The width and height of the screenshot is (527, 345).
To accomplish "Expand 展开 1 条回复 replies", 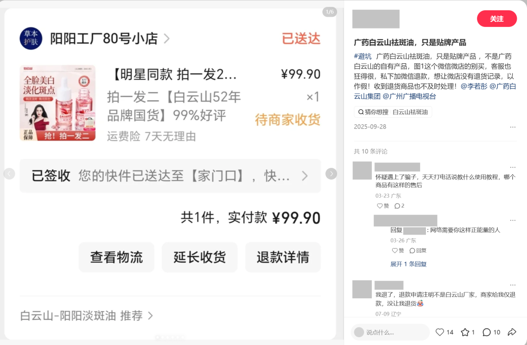I will pyautogui.click(x=408, y=264).
